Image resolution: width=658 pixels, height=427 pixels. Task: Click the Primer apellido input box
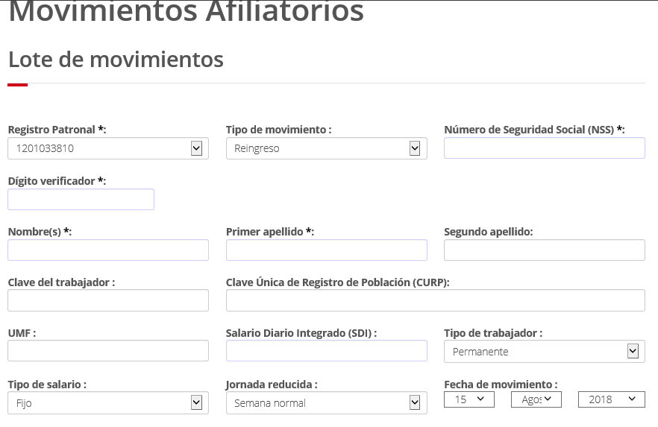[x=327, y=250]
